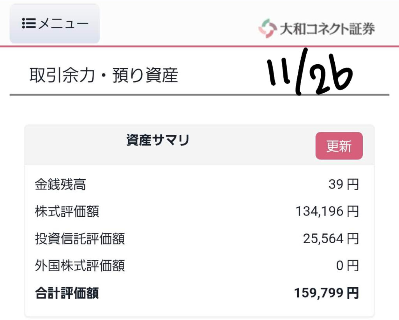
Task: Click the Daiwa Connect swirl logo icon
Action: (267, 28)
